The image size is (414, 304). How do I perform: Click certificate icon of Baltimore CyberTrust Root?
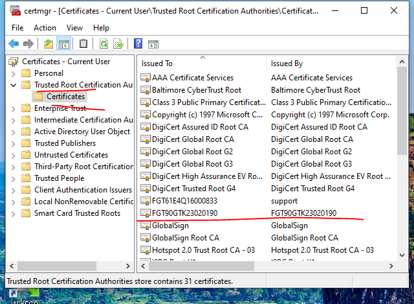pos(146,90)
